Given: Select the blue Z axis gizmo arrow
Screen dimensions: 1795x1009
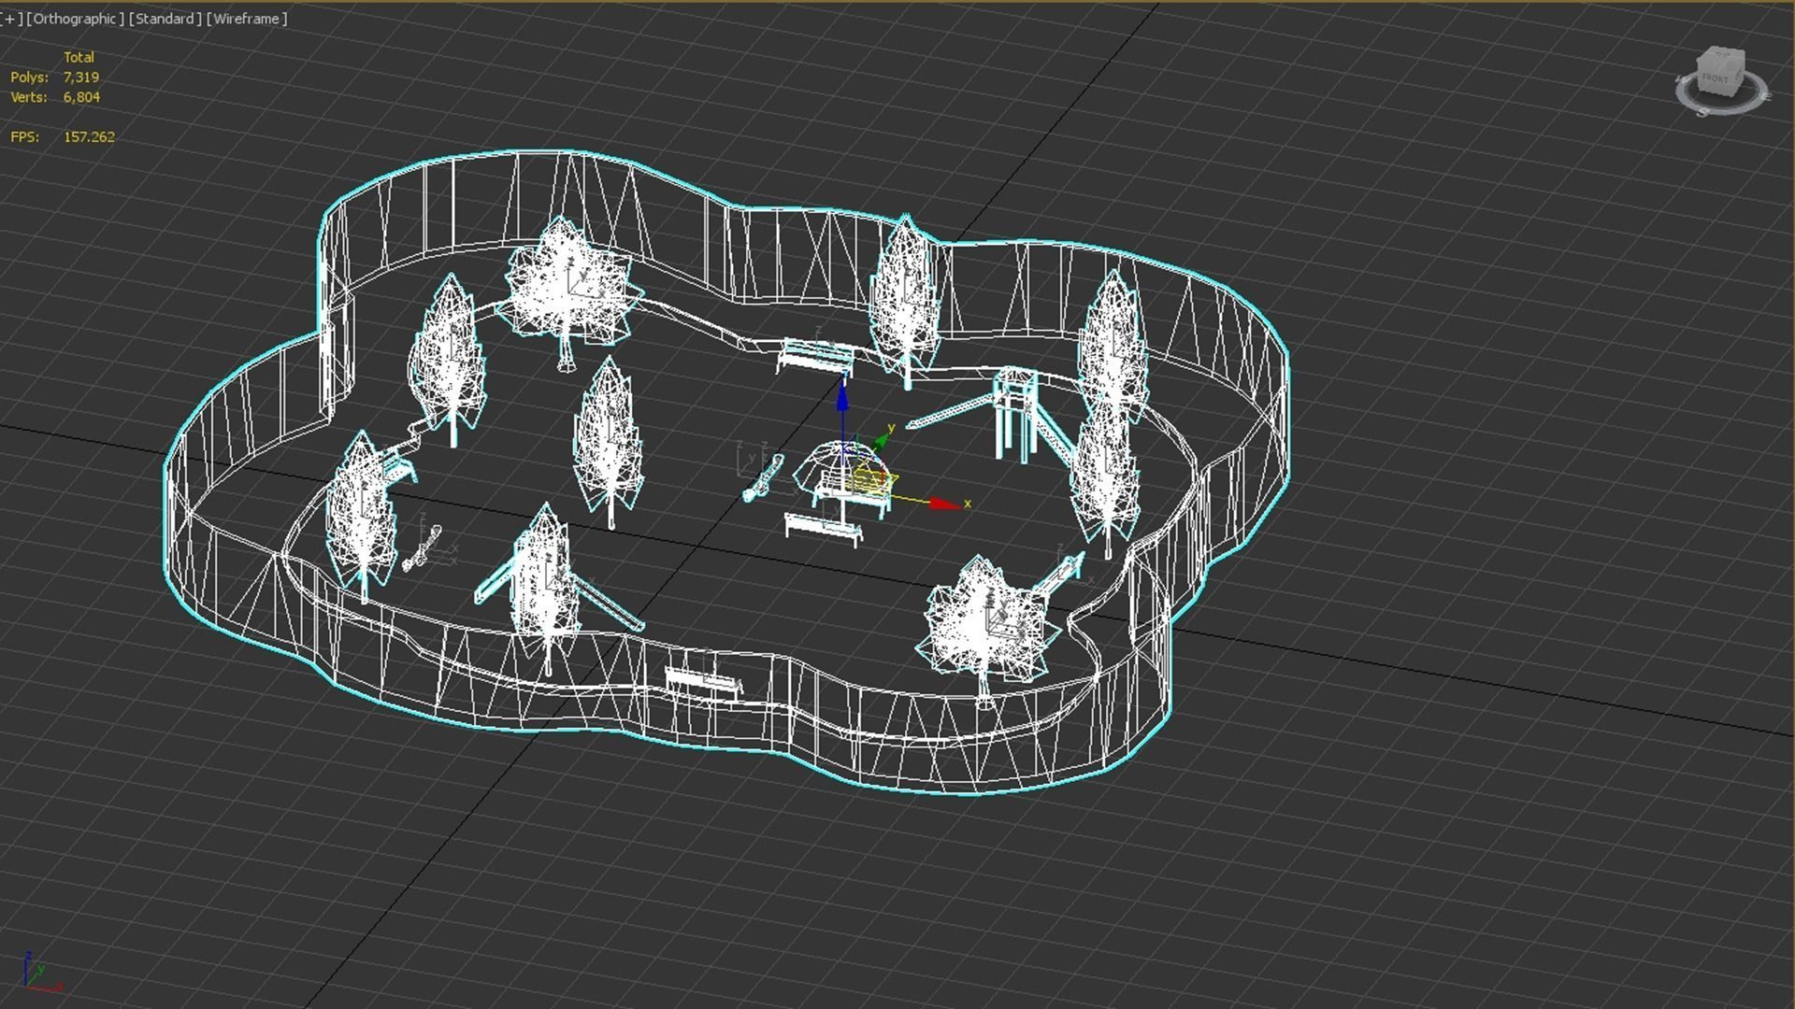Looking at the screenshot, I should click(843, 395).
